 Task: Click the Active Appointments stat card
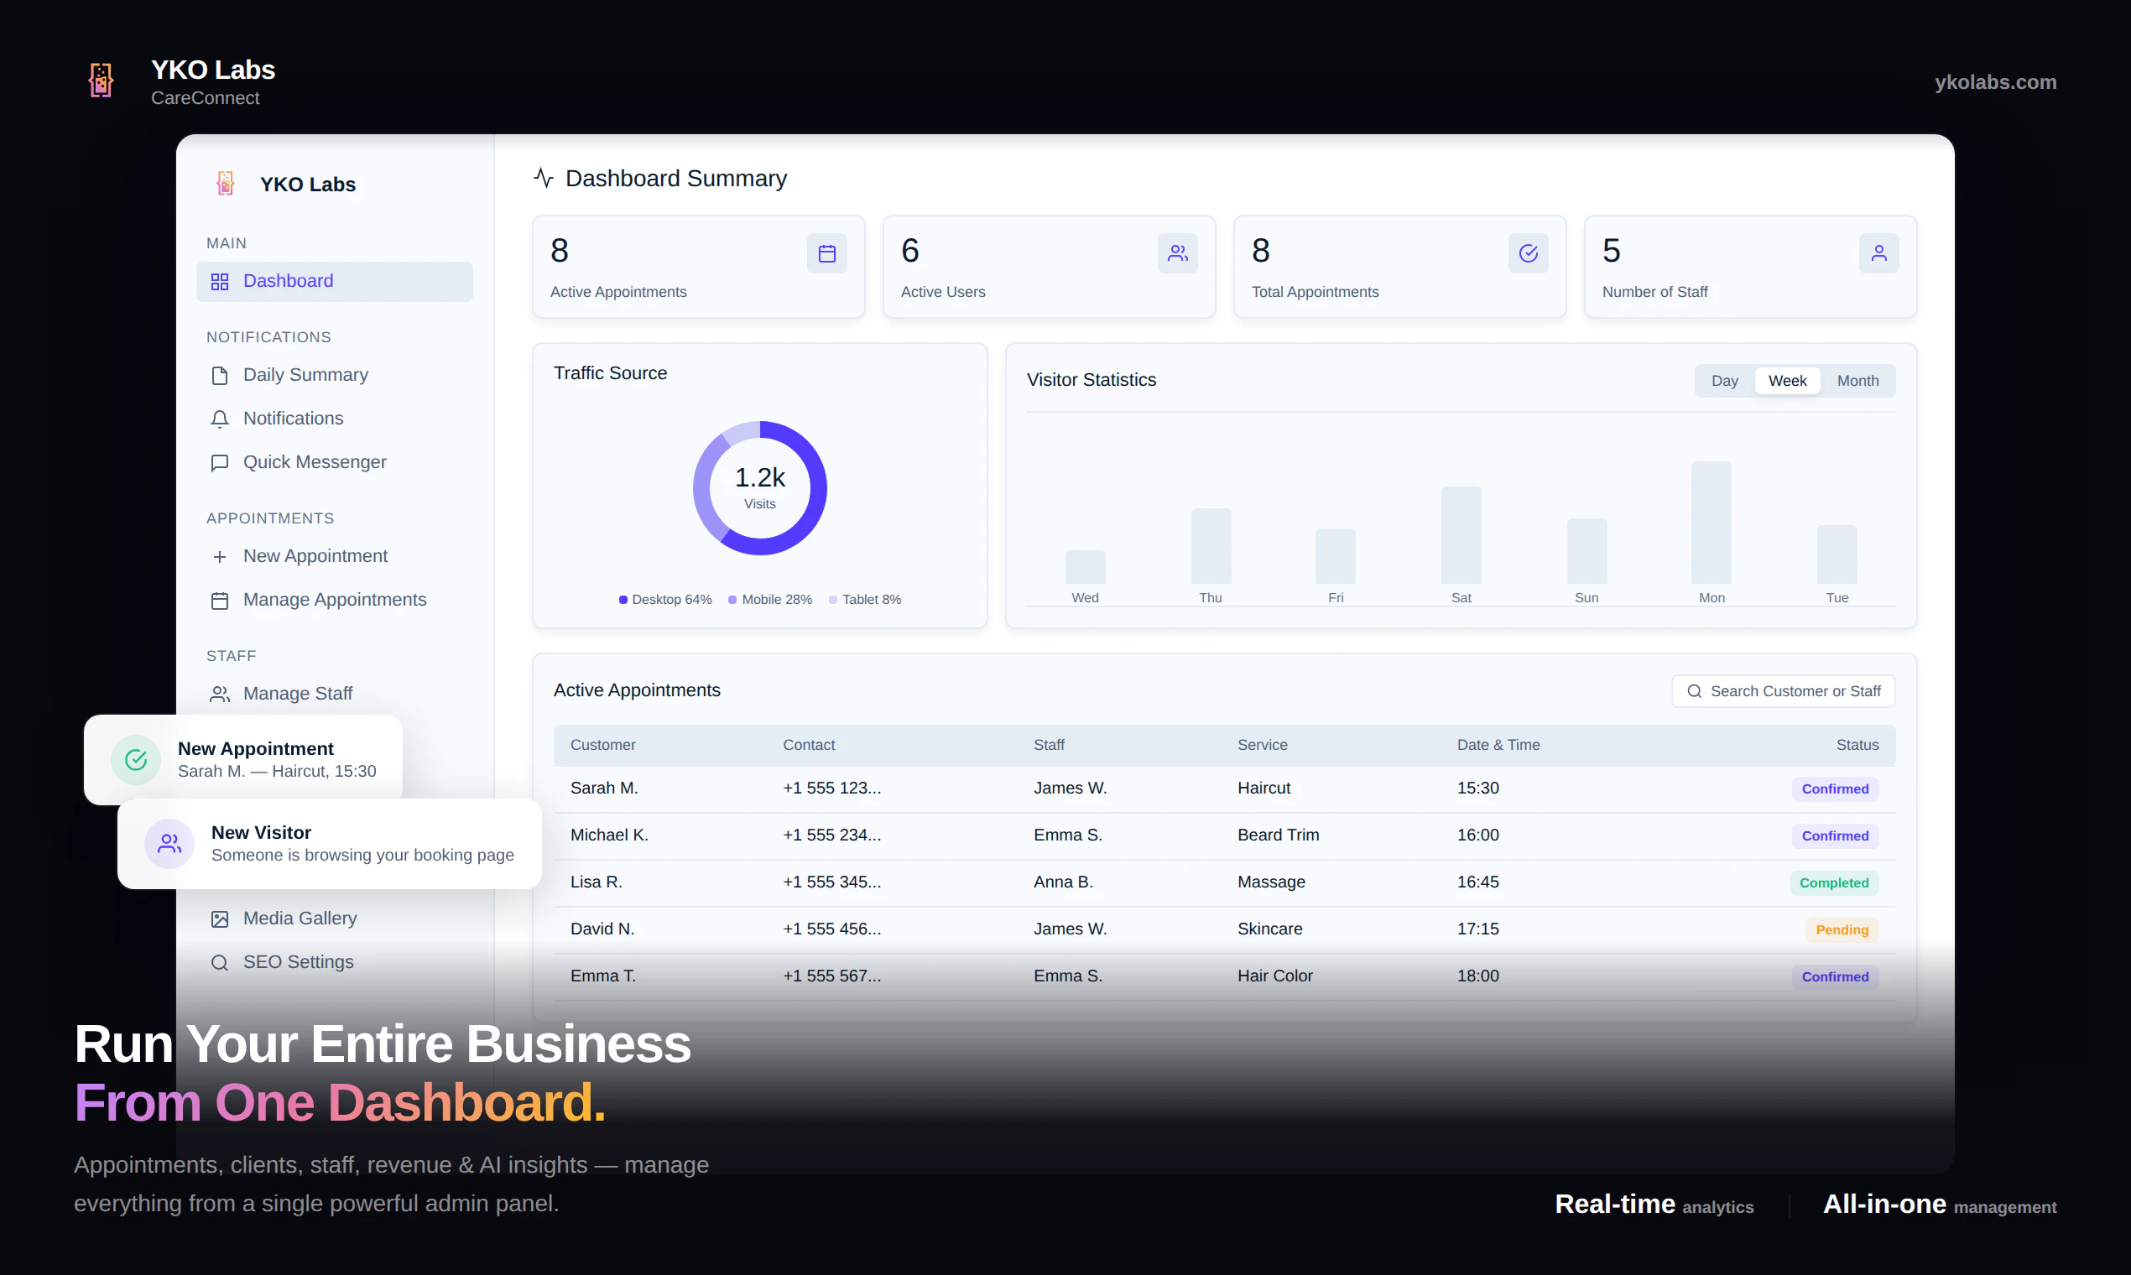[x=698, y=268]
